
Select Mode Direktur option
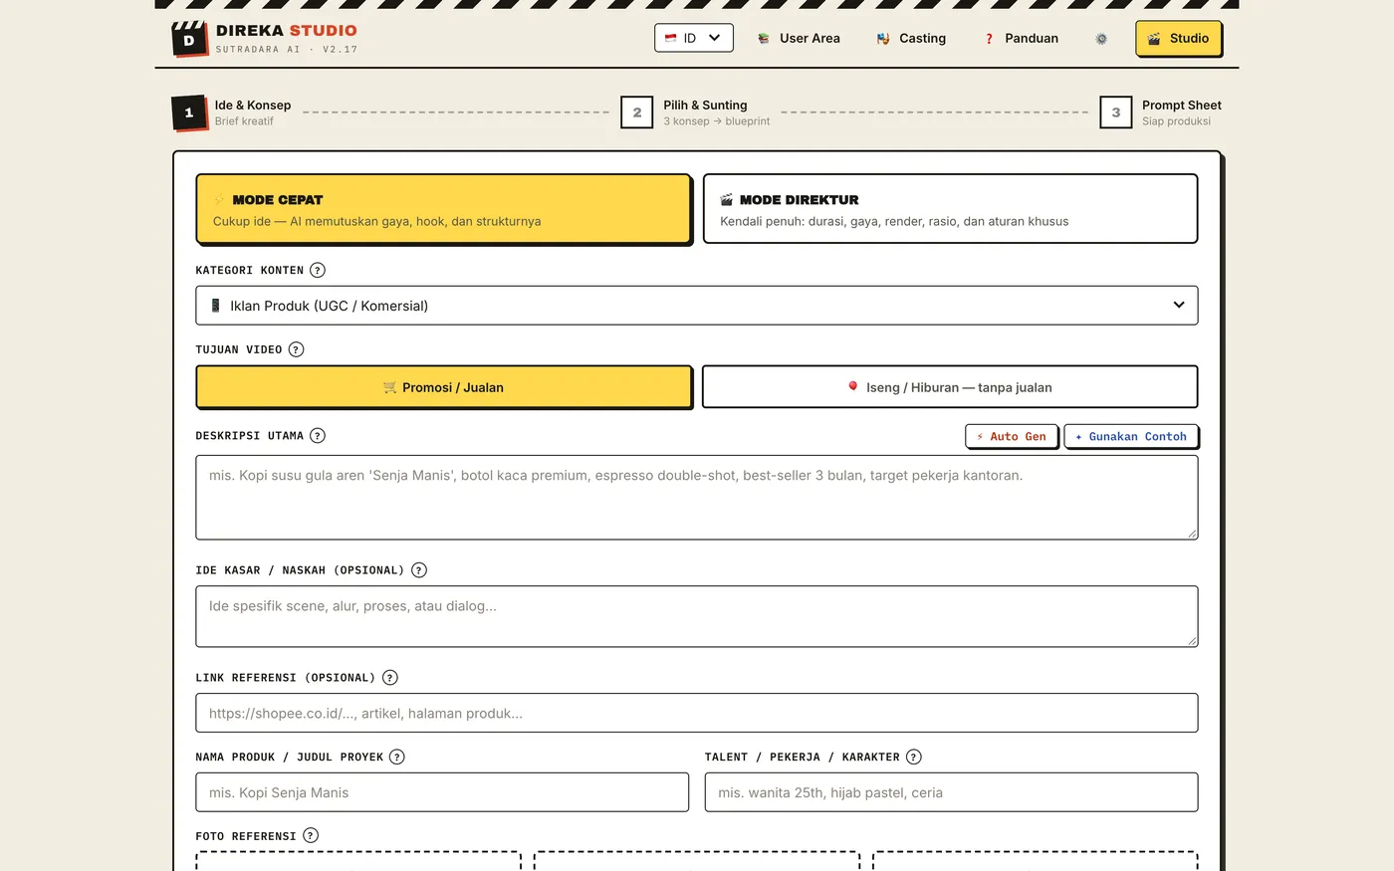pos(951,209)
